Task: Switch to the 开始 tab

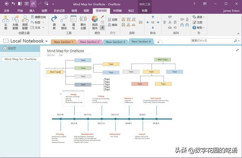Action: [20, 11]
